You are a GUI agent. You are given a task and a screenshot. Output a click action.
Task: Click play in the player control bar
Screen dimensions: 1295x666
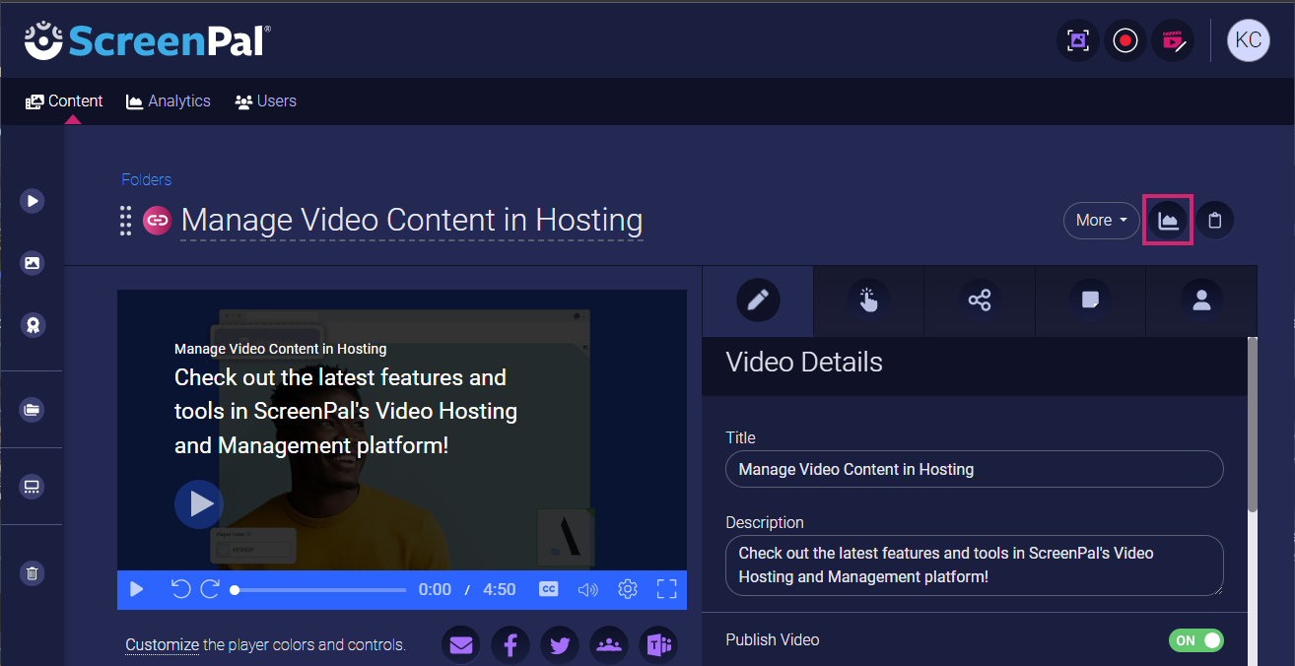click(x=137, y=589)
